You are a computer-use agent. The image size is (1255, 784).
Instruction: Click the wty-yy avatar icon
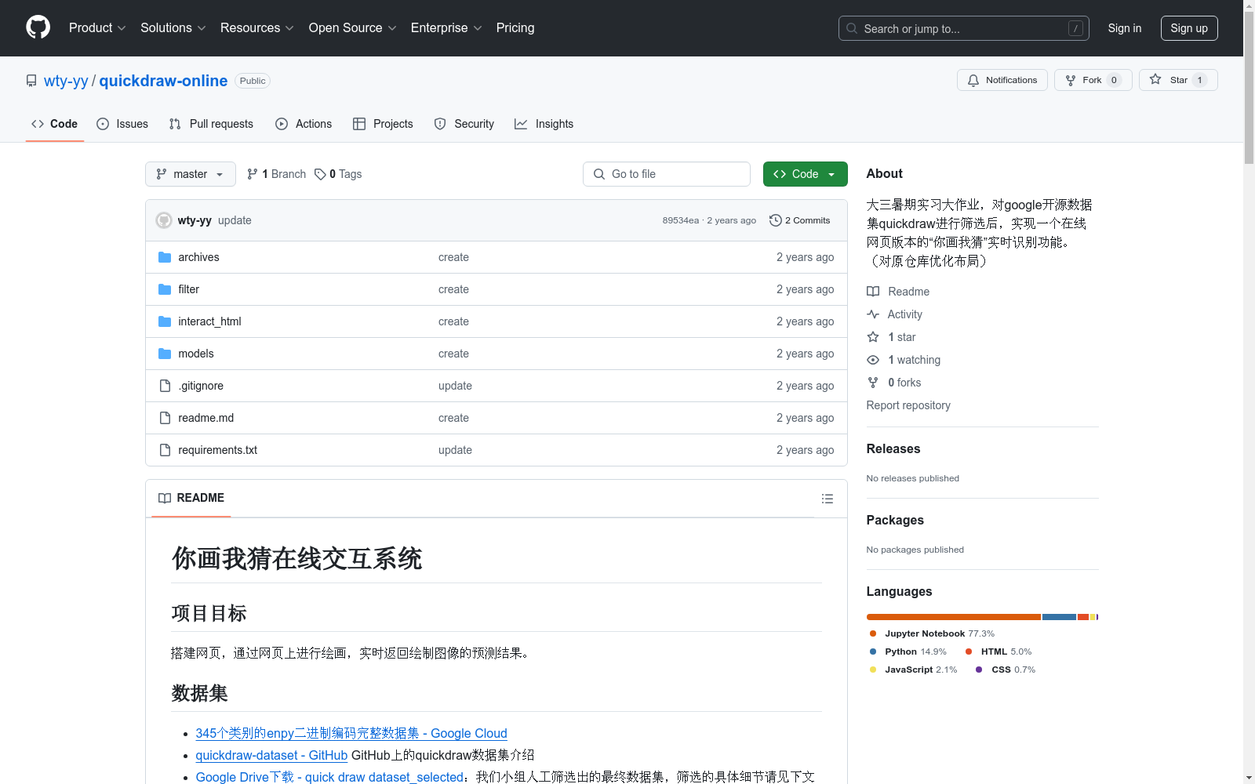164,220
